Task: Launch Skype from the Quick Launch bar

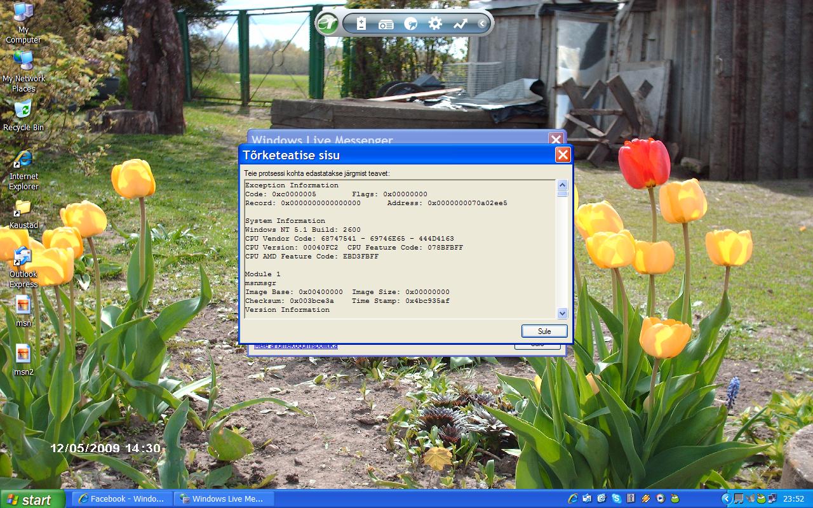Action: click(x=616, y=498)
